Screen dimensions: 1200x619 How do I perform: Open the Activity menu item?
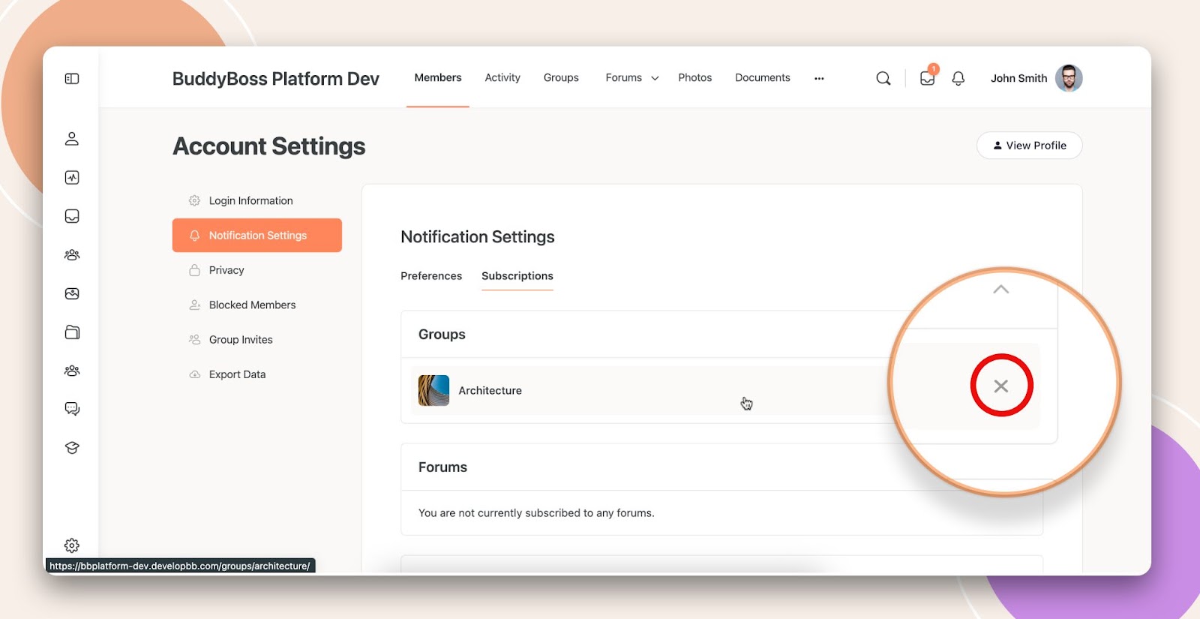click(502, 77)
